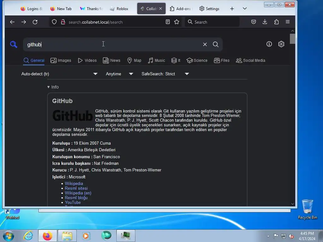
Task: Open the Pocket save button
Action: pos(254,22)
